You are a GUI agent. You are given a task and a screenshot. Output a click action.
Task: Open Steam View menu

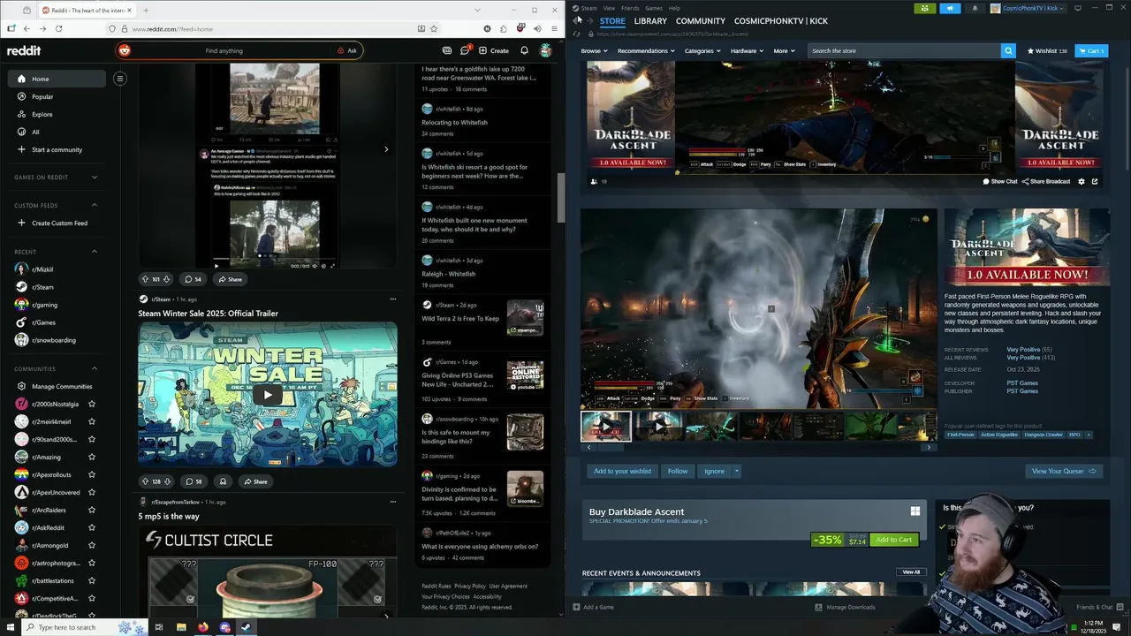(609, 8)
